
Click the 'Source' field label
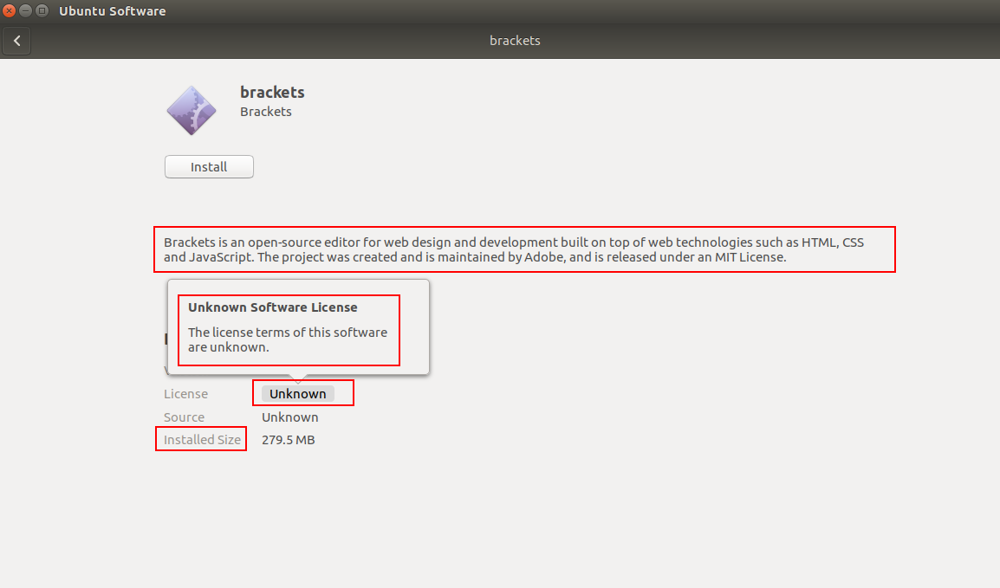click(x=185, y=417)
